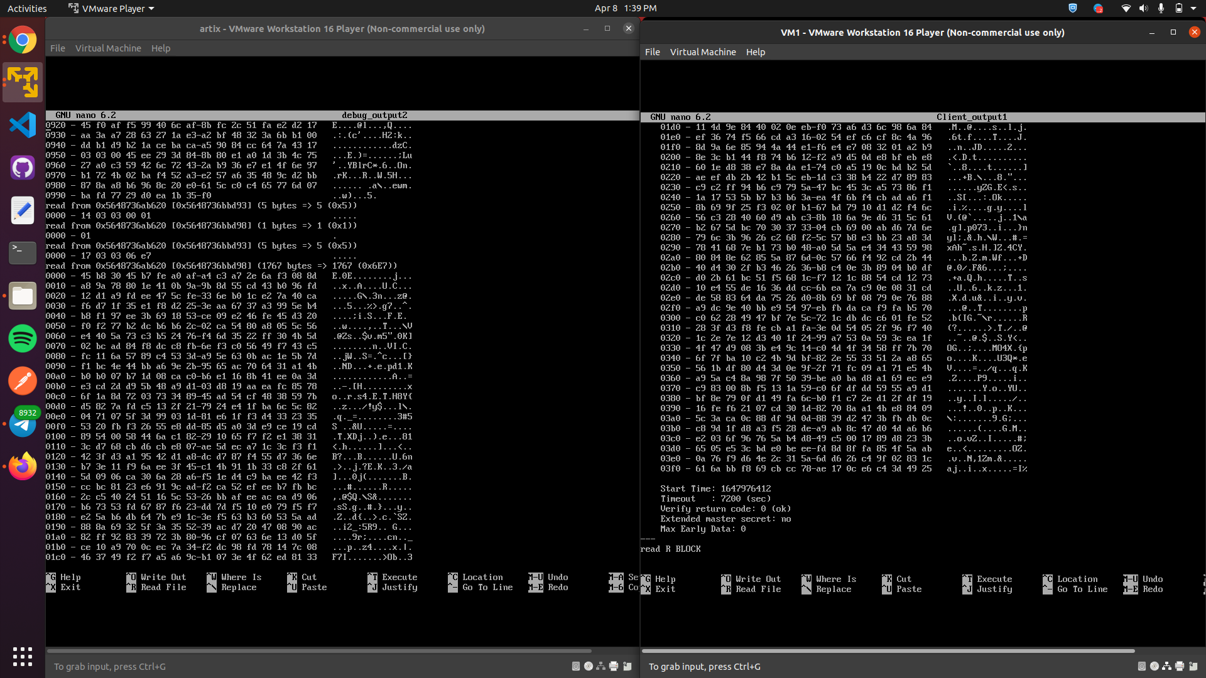
Task: Open Visual Studio Code from the dock
Action: [23, 125]
